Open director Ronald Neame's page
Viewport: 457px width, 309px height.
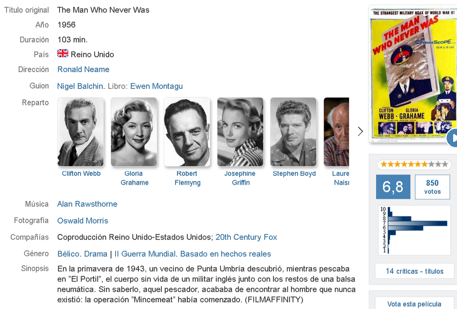click(84, 69)
